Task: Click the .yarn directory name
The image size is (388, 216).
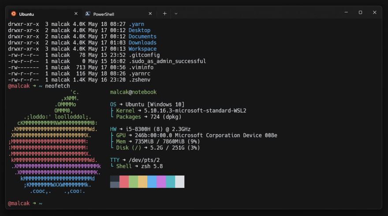Action: (136, 24)
